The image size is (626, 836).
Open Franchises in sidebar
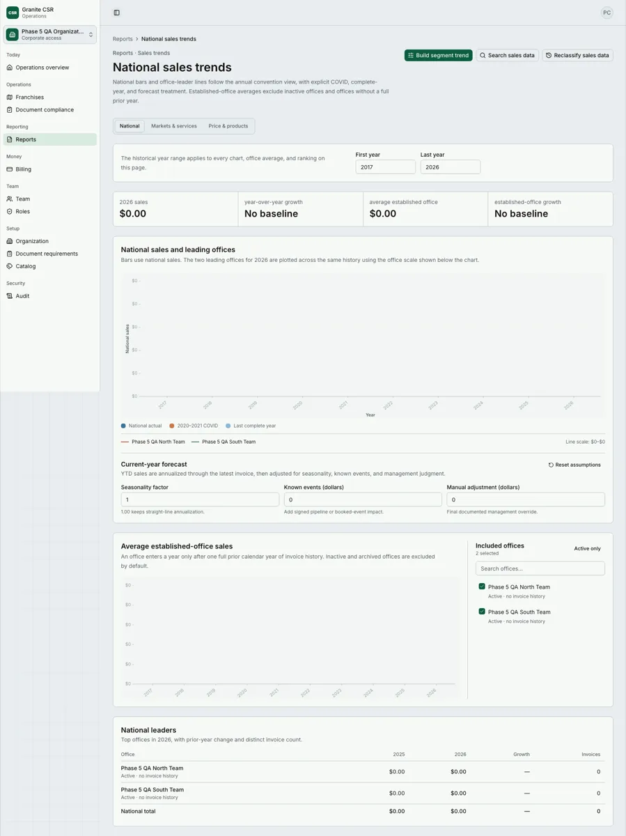click(50, 98)
